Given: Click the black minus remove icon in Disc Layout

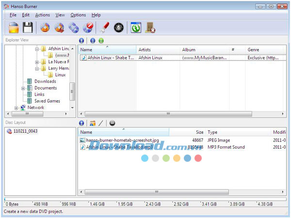Looking at the screenshot, I should click(x=112, y=124).
